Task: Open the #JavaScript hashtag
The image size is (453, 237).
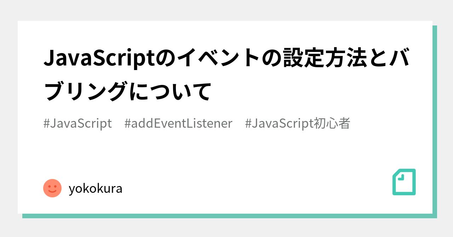Action: coord(78,123)
